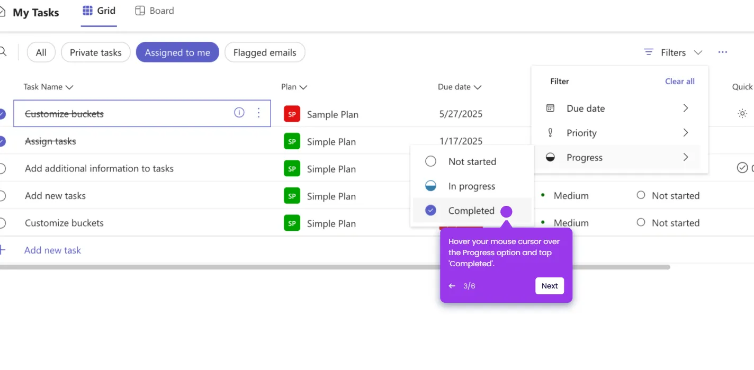Open the Plan column header dropdown

[294, 87]
